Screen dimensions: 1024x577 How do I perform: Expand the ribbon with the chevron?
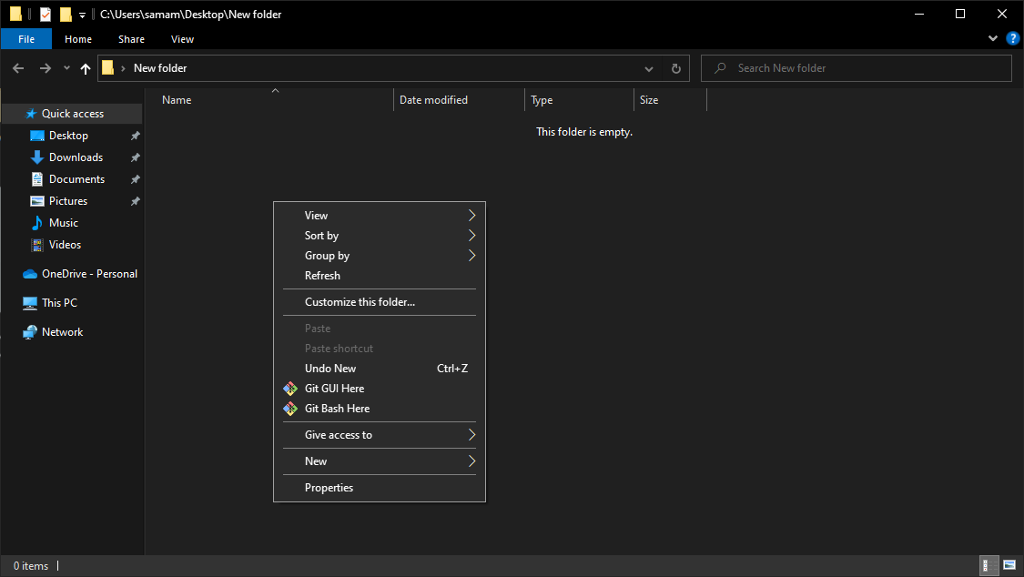coord(993,38)
